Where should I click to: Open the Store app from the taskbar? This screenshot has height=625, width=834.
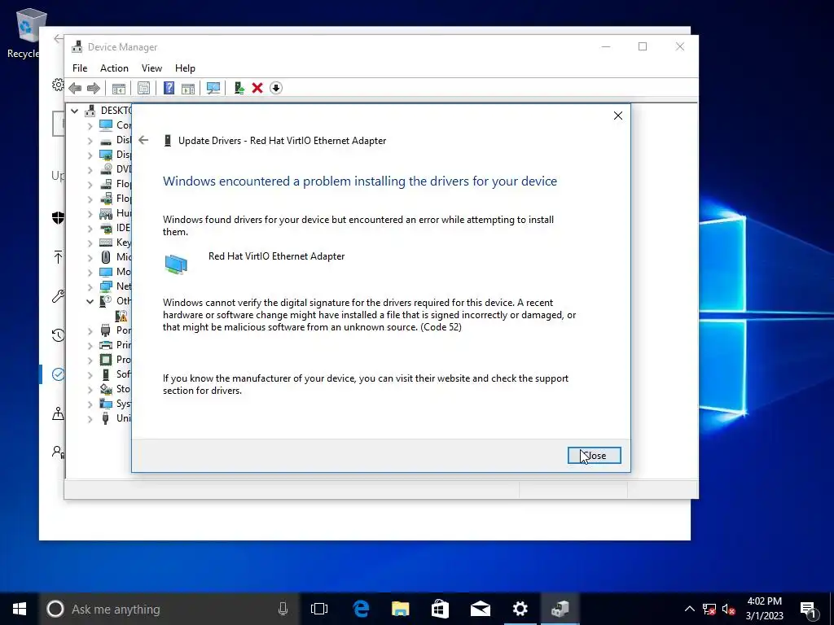(440, 609)
